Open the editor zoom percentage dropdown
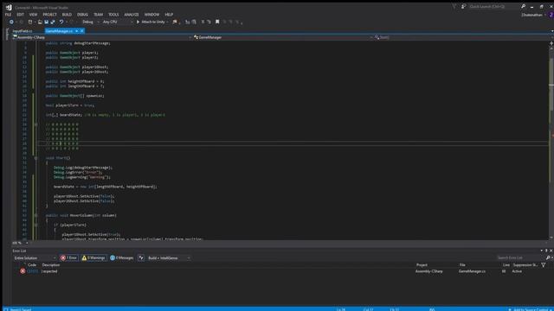Screen dimensions: 554x311 click(20, 243)
